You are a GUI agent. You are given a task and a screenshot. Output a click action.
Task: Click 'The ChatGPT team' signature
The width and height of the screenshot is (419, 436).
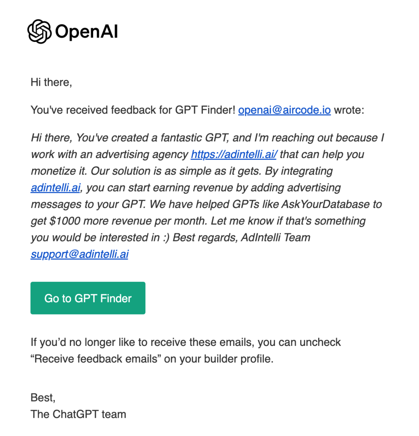coord(78,414)
